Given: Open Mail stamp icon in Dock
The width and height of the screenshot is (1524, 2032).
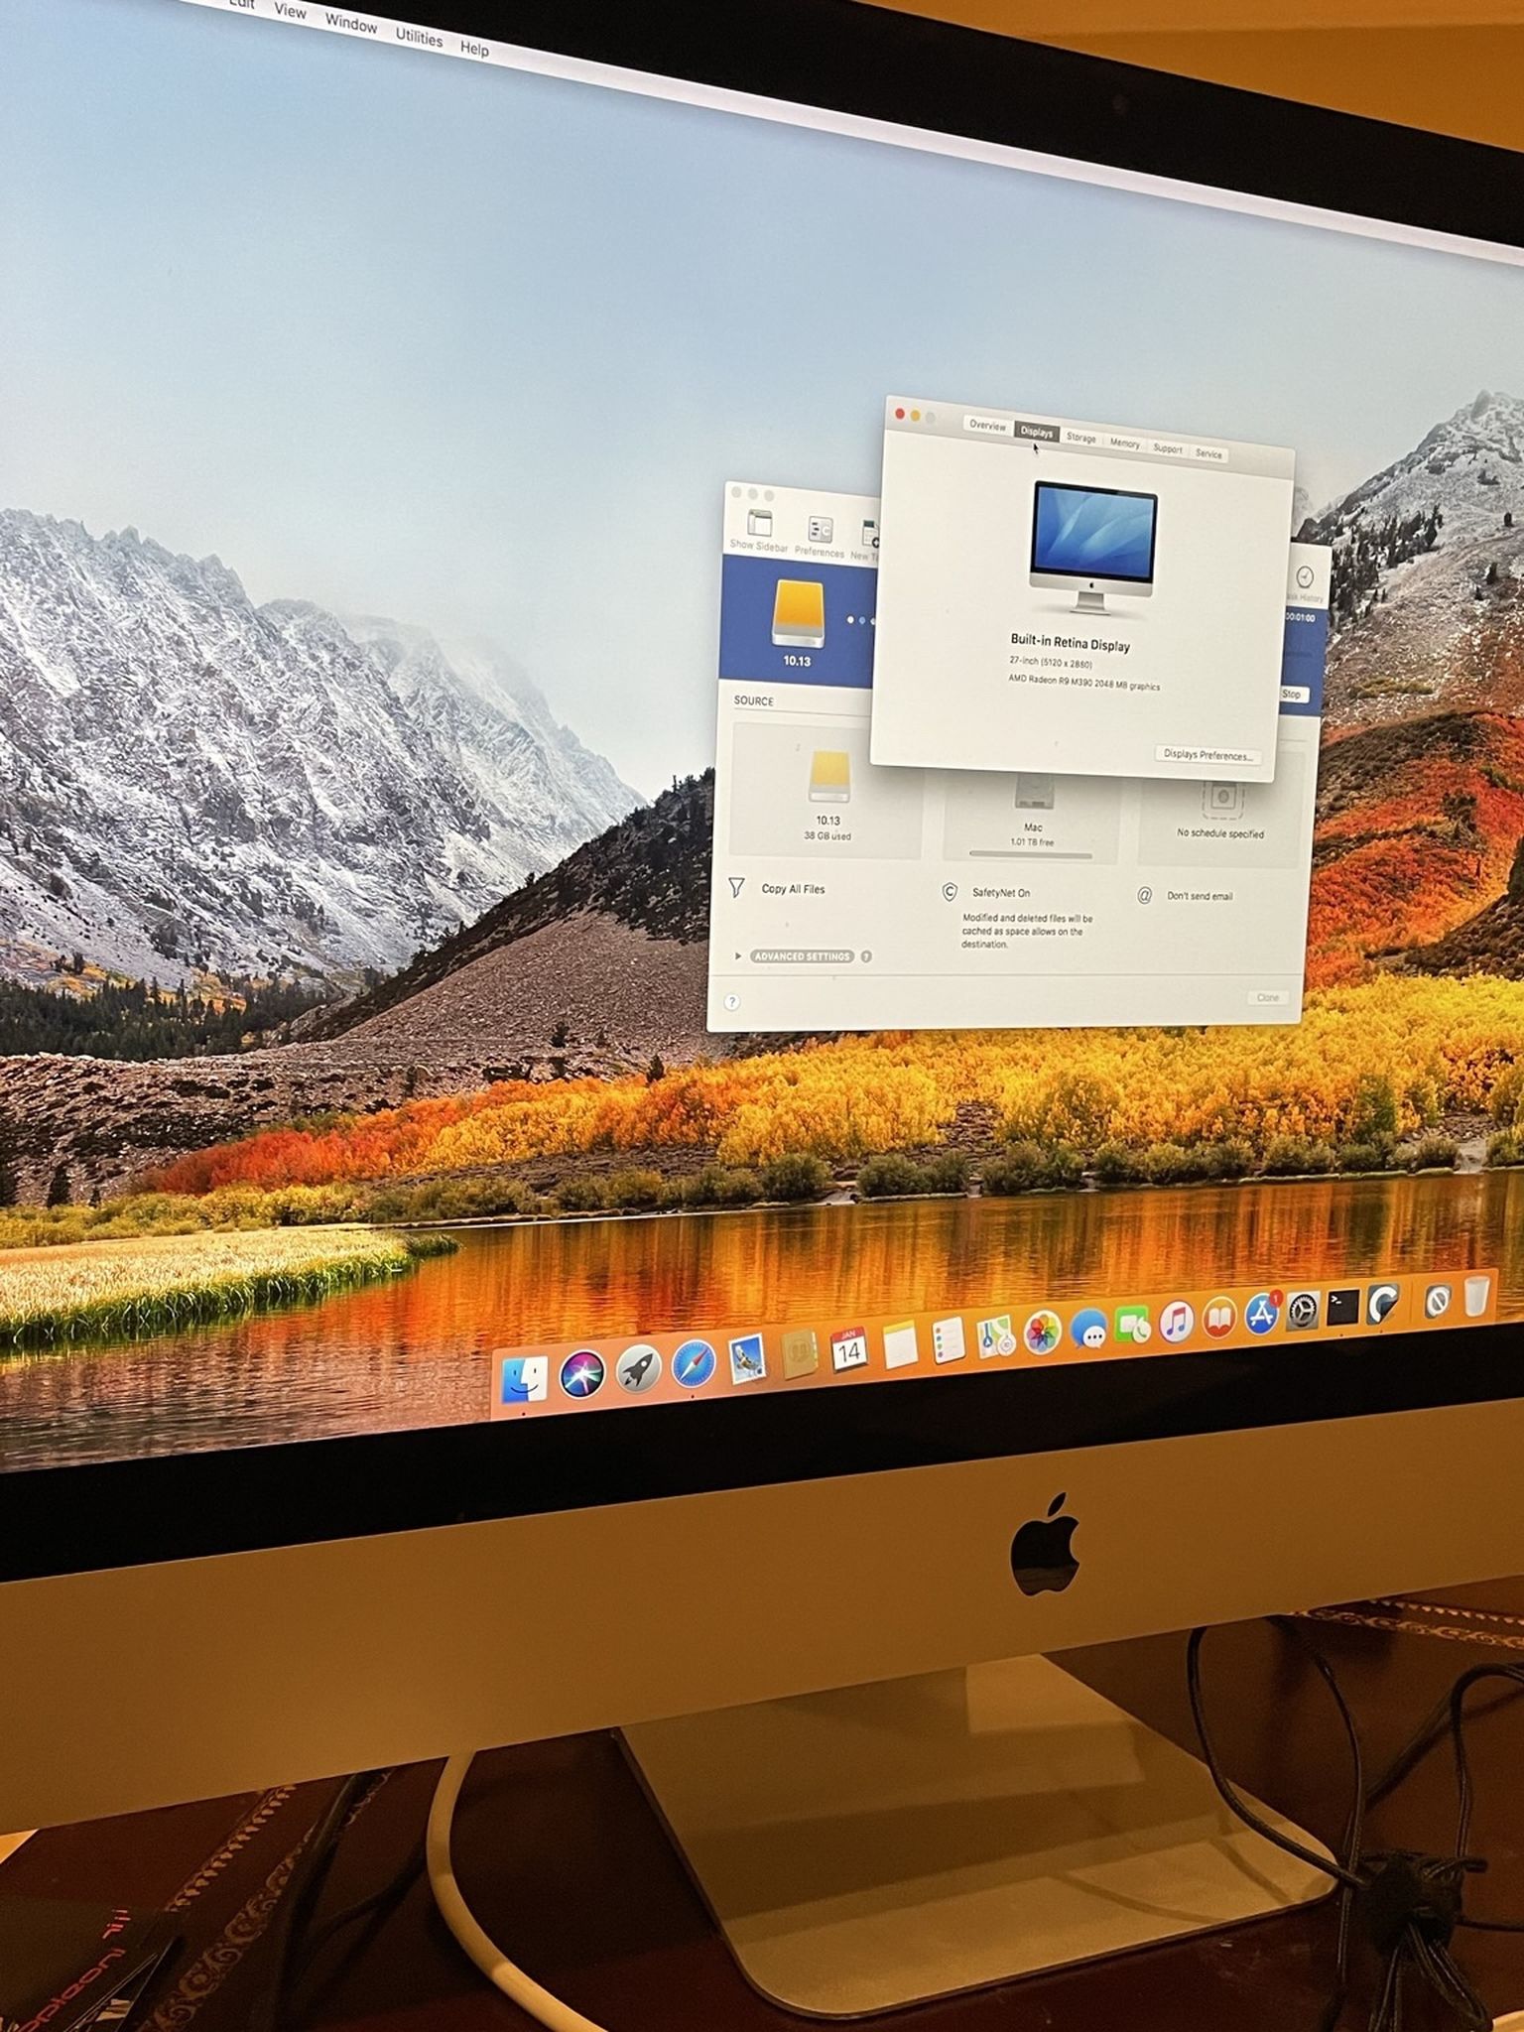Looking at the screenshot, I should click(x=747, y=1359).
